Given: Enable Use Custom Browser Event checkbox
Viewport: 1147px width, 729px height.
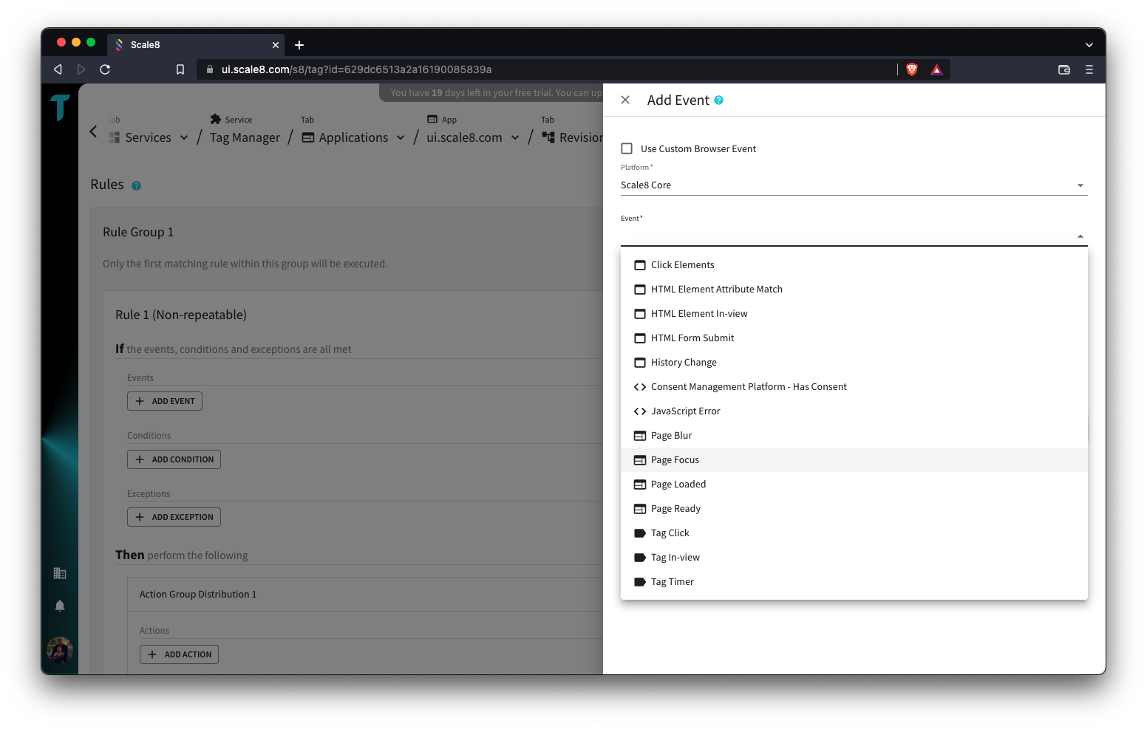Looking at the screenshot, I should pos(627,148).
